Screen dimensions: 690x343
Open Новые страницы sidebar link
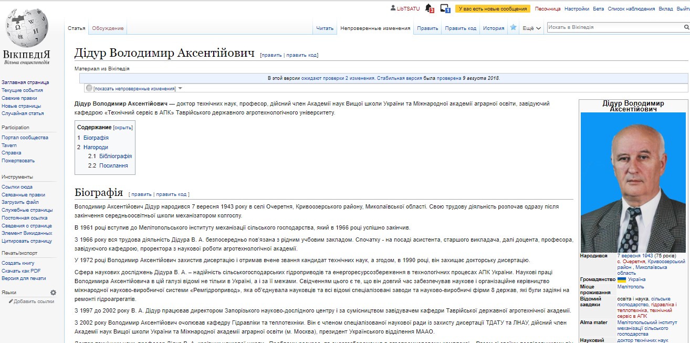[x=21, y=106]
